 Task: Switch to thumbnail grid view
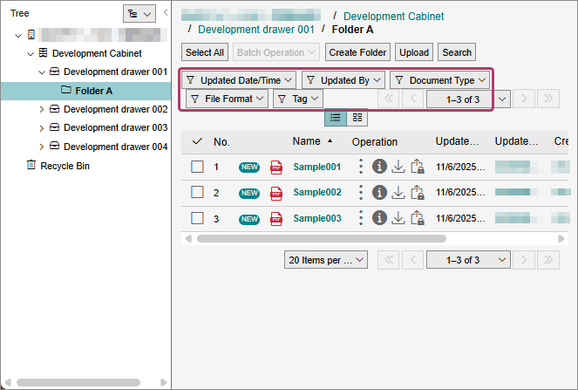pos(357,117)
